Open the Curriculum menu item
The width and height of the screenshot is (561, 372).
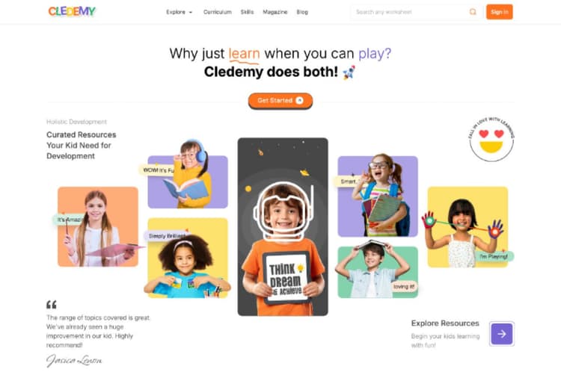(x=218, y=12)
